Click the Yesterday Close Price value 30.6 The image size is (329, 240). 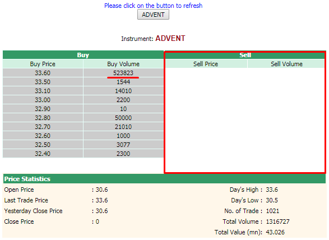pos(102,211)
